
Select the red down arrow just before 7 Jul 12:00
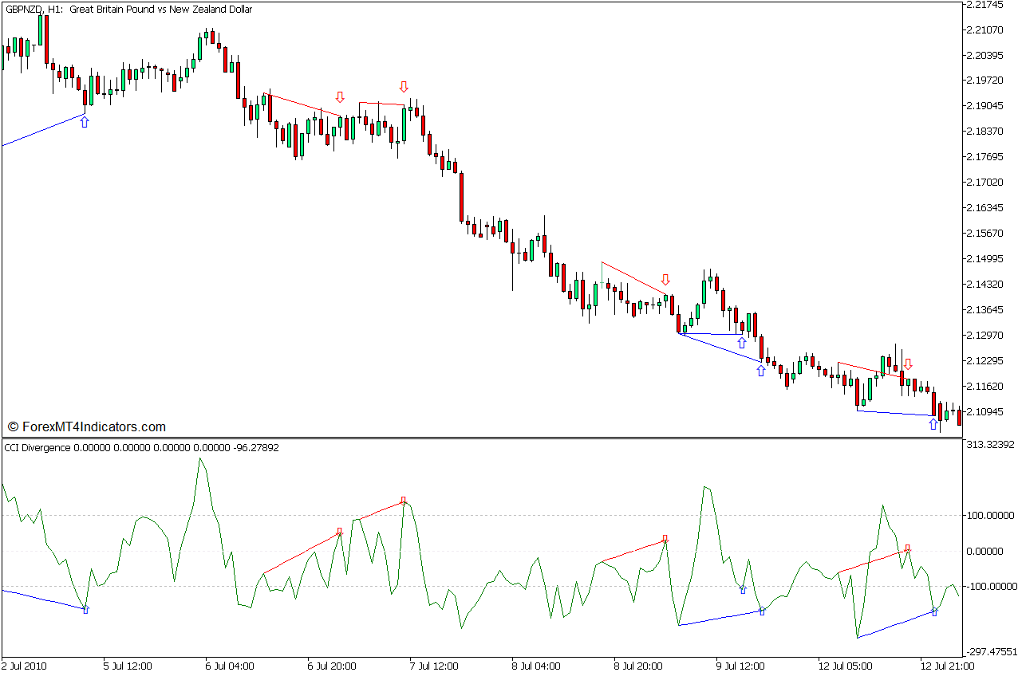(404, 86)
